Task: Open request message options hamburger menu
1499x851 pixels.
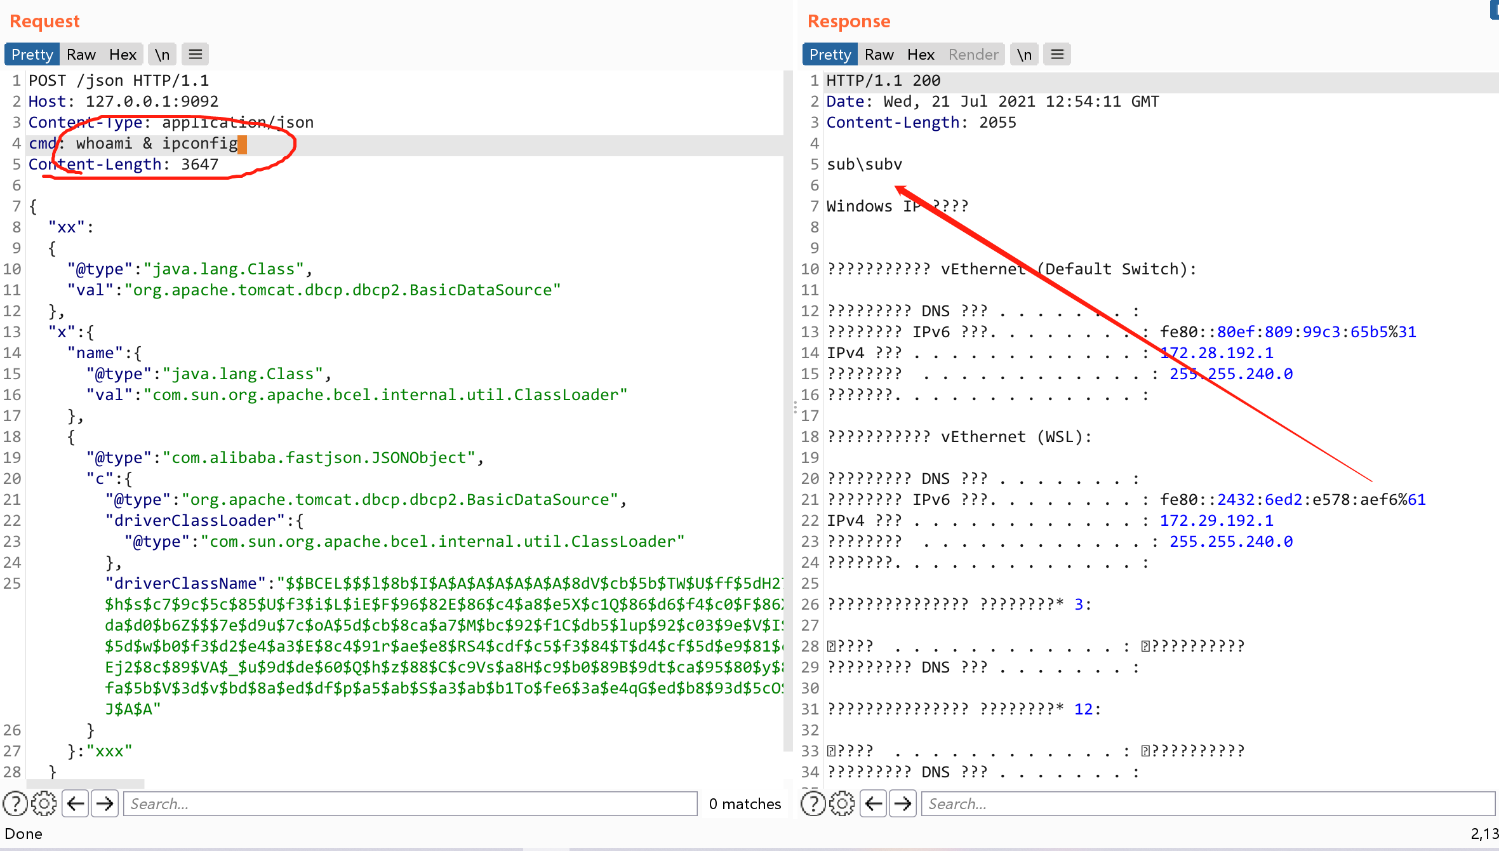Action: [x=196, y=55]
